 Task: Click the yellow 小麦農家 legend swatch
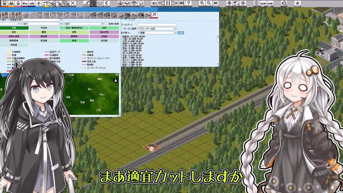9,52
